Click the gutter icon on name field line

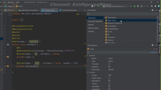click(8, 66)
